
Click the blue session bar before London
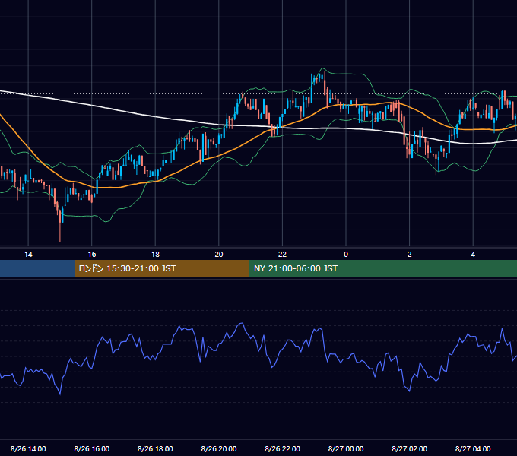point(37,268)
